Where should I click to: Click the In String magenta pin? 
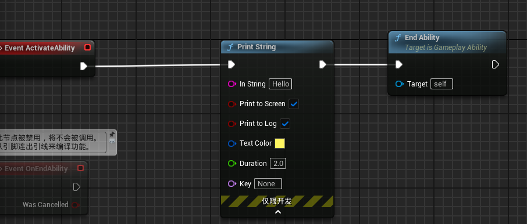232,84
